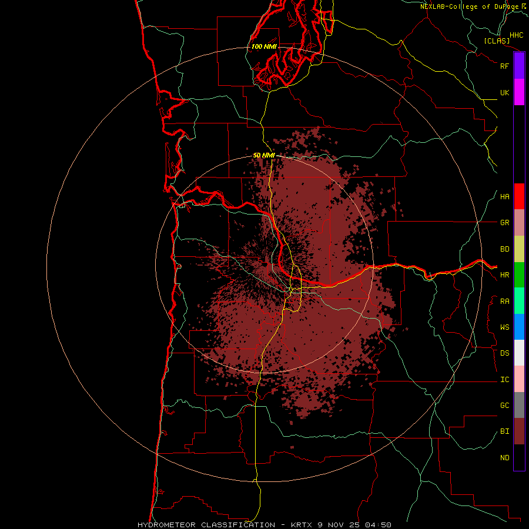The image size is (529, 529).
Task: Click the IC legend label
Action: point(504,380)
